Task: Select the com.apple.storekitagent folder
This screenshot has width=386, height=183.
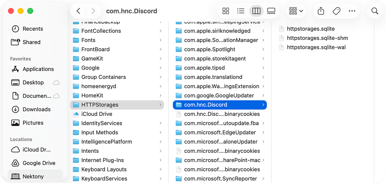Action: (220, 59)
